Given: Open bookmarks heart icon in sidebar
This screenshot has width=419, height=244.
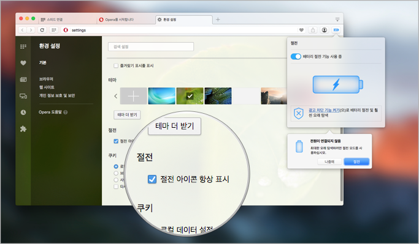Looking at the screenshot, I should tap(23, 63).
